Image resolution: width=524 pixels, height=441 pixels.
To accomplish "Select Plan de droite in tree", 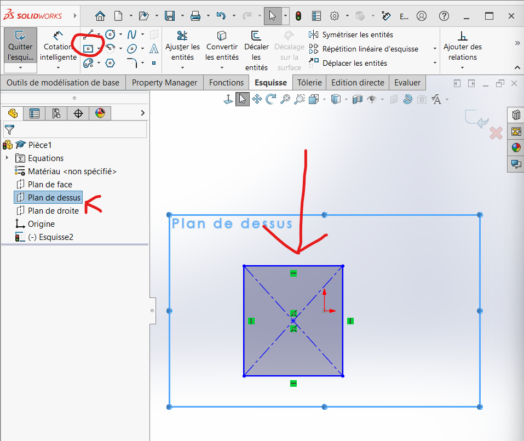I will click(x=53, y=210).
